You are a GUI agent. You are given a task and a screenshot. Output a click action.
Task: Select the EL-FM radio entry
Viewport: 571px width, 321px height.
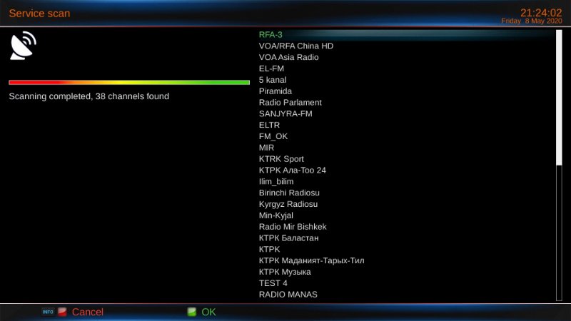click(x=272, y=68)
